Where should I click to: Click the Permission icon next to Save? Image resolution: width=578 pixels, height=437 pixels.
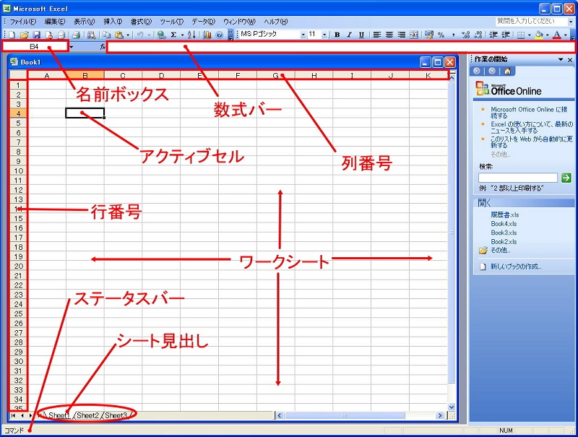pyautogui.click(x=49, y=35)
